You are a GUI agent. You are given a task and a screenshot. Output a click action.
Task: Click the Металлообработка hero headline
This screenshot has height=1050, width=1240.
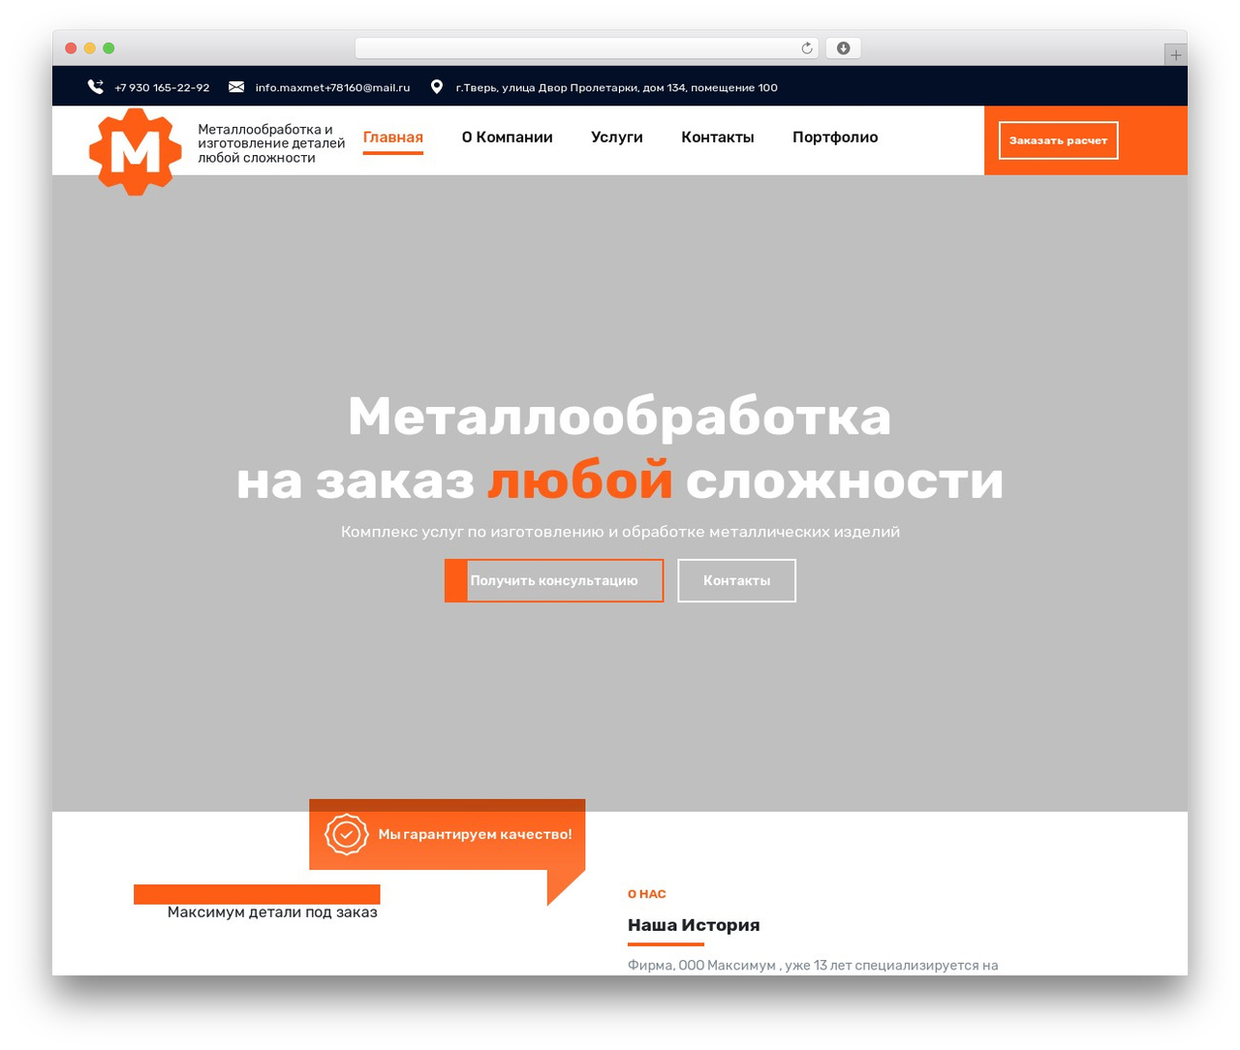pos(620,417)
